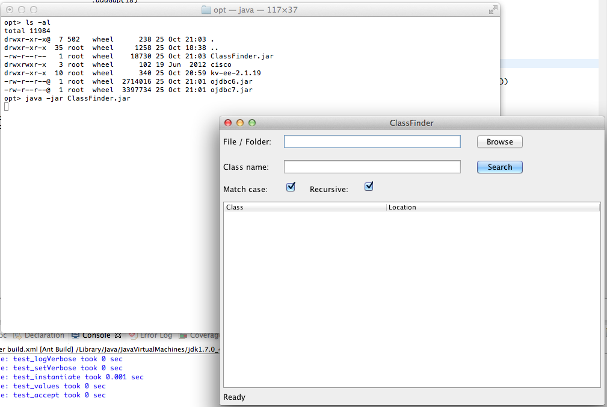607x407 pixels.
Task: Click the File / Folder input field
Action: click(x=372, y=141)
